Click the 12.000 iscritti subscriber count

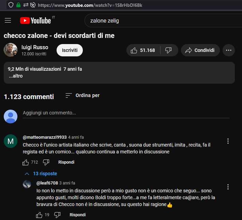[34, 54]
